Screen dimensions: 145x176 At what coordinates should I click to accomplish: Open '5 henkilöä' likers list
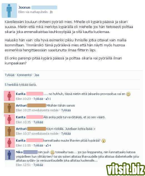(11, 85)
